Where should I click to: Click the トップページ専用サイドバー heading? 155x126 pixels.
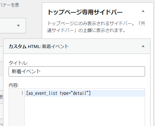[x=85, y=12]
